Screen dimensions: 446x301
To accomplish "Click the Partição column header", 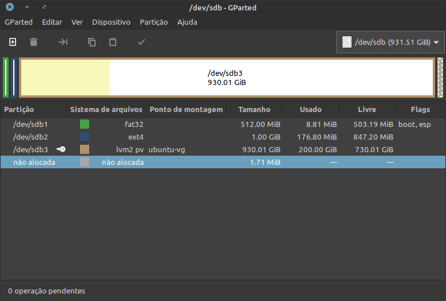I will coord(33,109).
